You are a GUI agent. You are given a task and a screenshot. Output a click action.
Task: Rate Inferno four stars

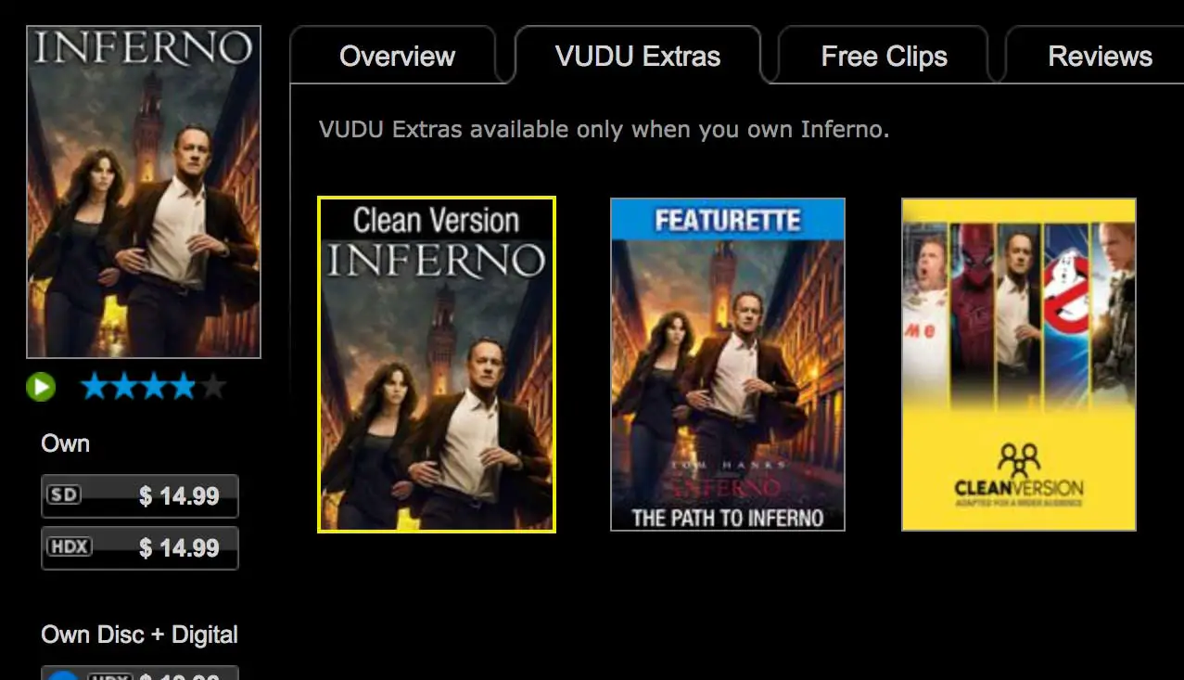[x=183, y=386]
